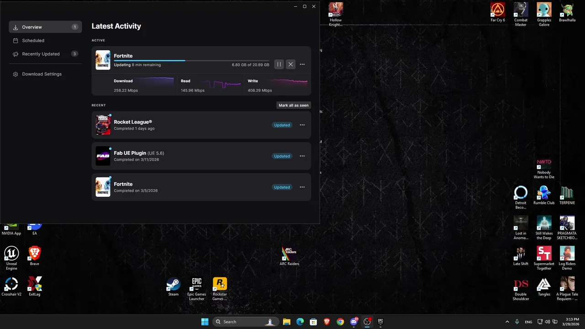Go to Recently Updated in sidebar

point(45,54)
